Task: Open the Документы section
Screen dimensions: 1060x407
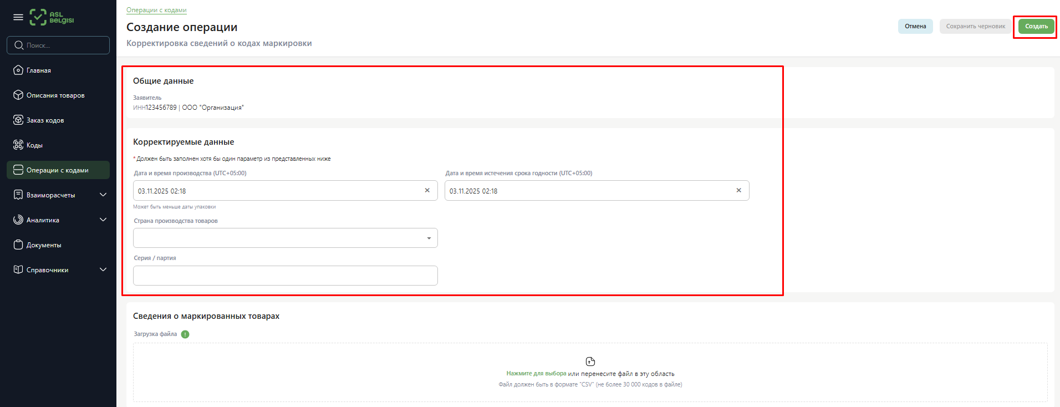Action: coord(44,245)
